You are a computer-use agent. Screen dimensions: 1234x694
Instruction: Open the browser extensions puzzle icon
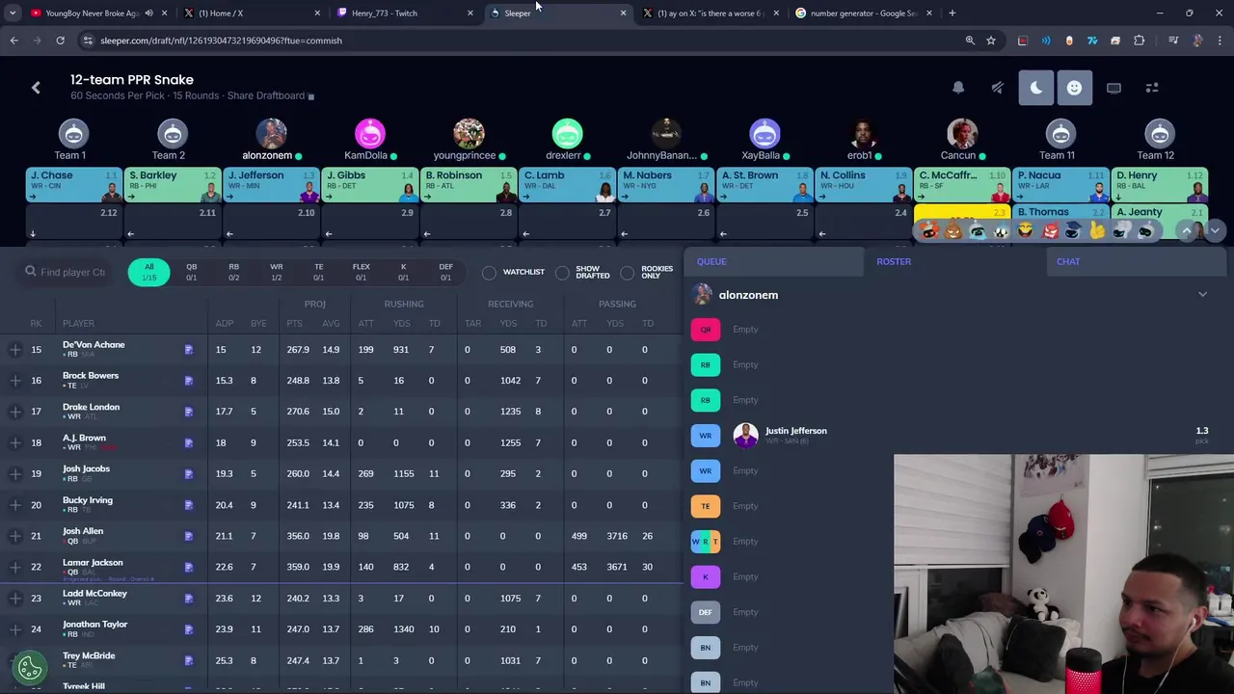pyautogui.click(x=1140, y=40)
